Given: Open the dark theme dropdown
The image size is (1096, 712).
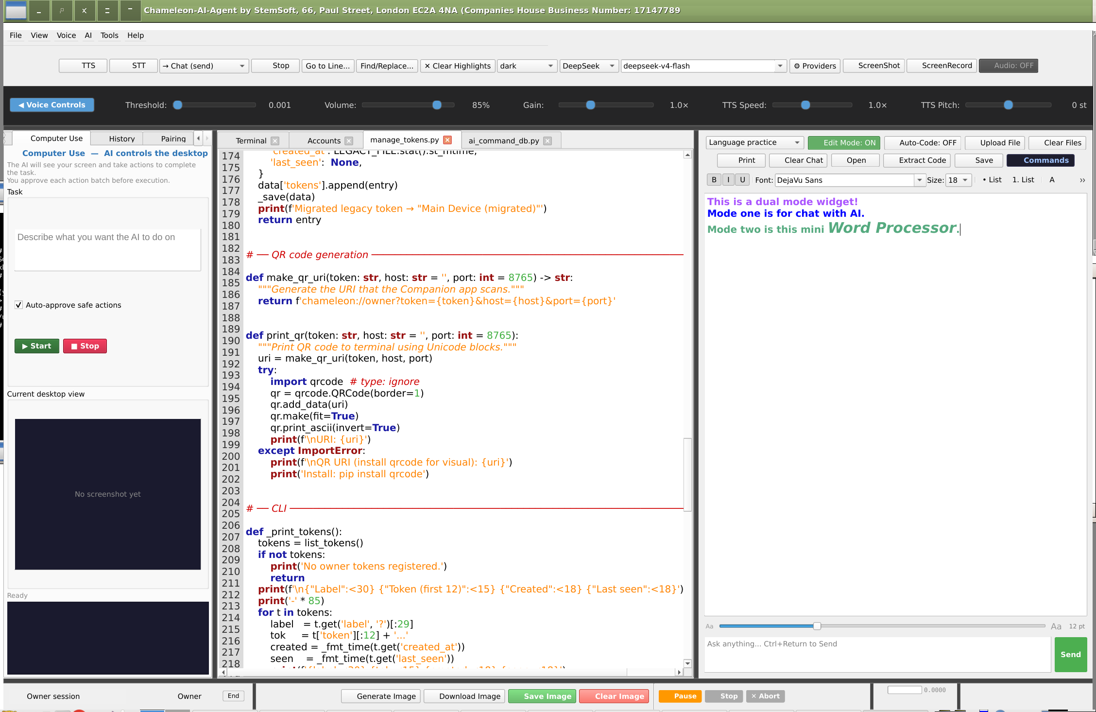Looking at the screenshot, I should click(x=527, y=66).
